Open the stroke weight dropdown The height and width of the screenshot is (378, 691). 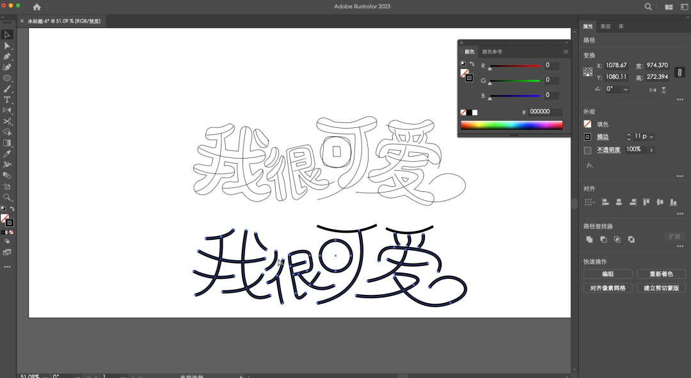[651, 137]
